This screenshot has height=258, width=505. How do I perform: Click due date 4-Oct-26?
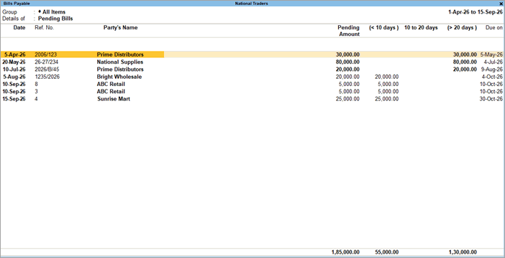(492, 77)
